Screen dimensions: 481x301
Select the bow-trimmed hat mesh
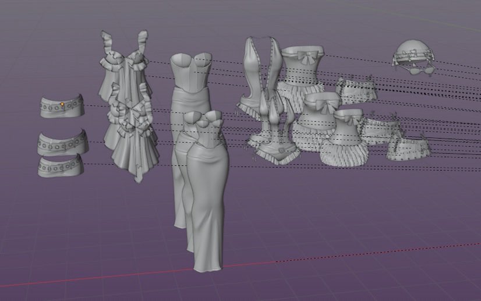pyautogui.click(x=413, y=52)
